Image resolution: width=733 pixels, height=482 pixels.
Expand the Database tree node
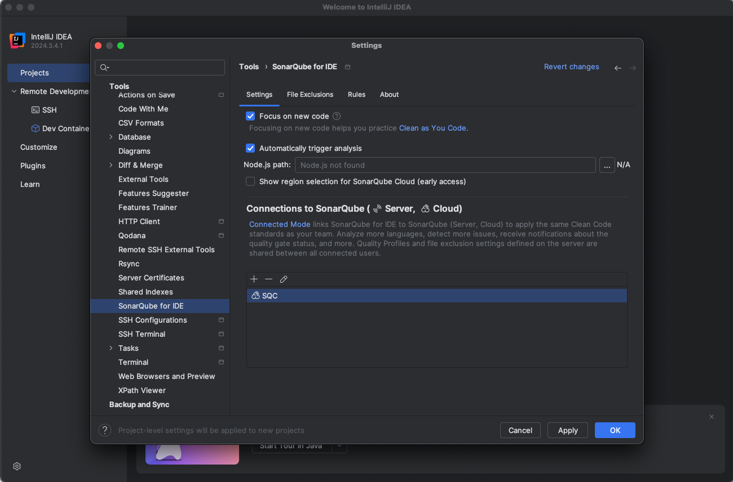tap(111, 137)
